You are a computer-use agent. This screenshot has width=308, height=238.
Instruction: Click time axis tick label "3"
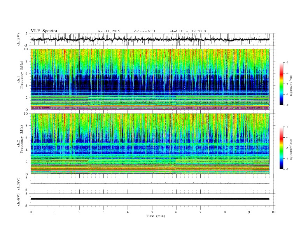click(x=103, y=212)
